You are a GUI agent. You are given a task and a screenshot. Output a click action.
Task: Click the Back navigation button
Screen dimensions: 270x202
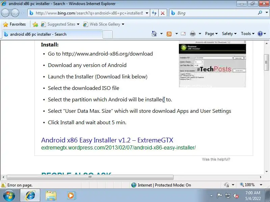point(5,13)
